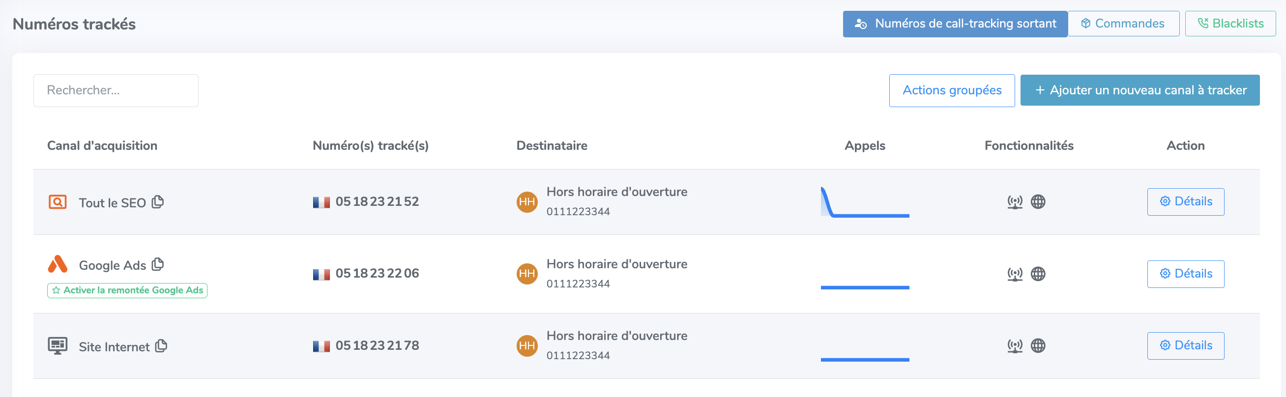Copy the Tout le SEO channel
The image size is (1286, 397).
click(158, 202)
